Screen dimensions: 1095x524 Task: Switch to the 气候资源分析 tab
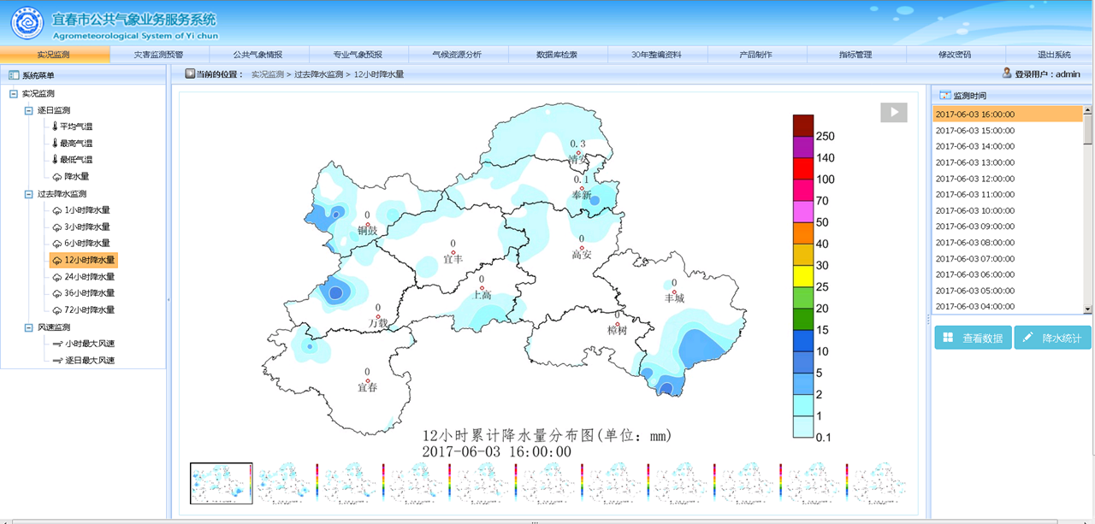(457, 55)
